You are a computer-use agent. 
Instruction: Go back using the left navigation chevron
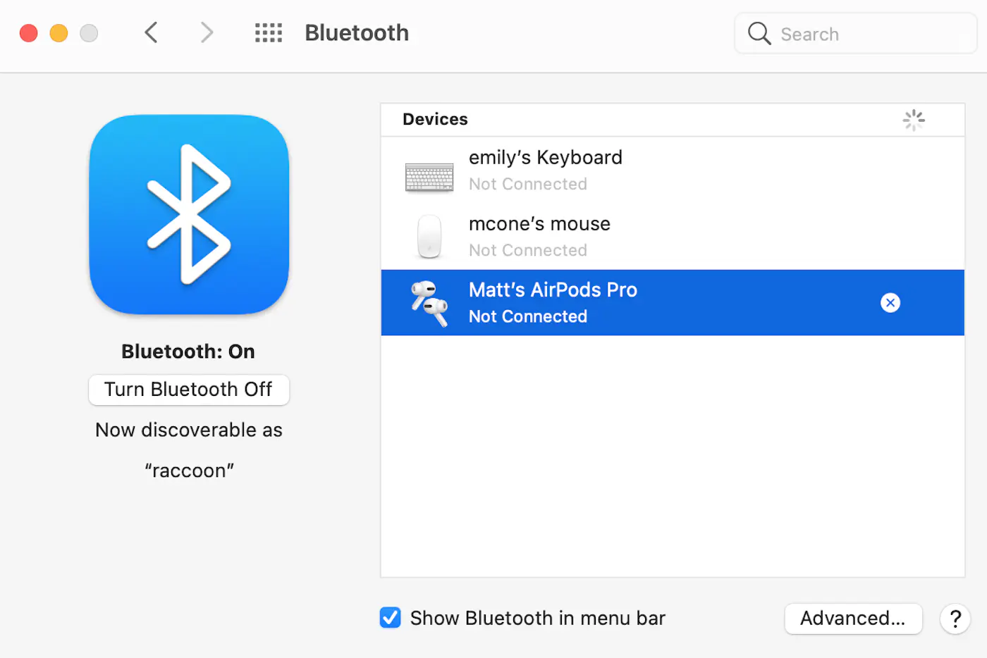click(150, 32)
